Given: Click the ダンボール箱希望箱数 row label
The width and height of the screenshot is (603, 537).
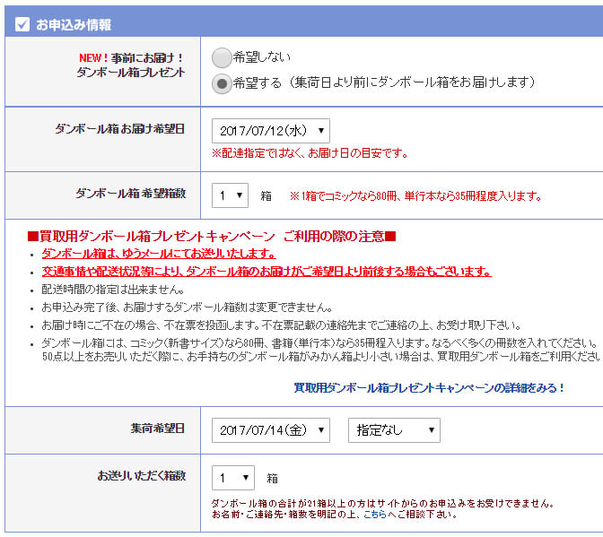Looking at the screenshot, I should pyautogui.click(x=130, y=193).
